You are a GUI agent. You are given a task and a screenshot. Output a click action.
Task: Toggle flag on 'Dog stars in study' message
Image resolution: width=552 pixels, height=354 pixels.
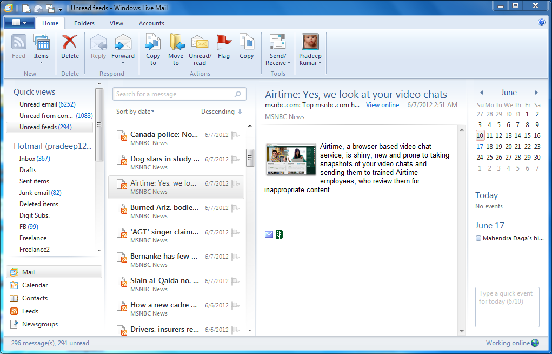235,159
